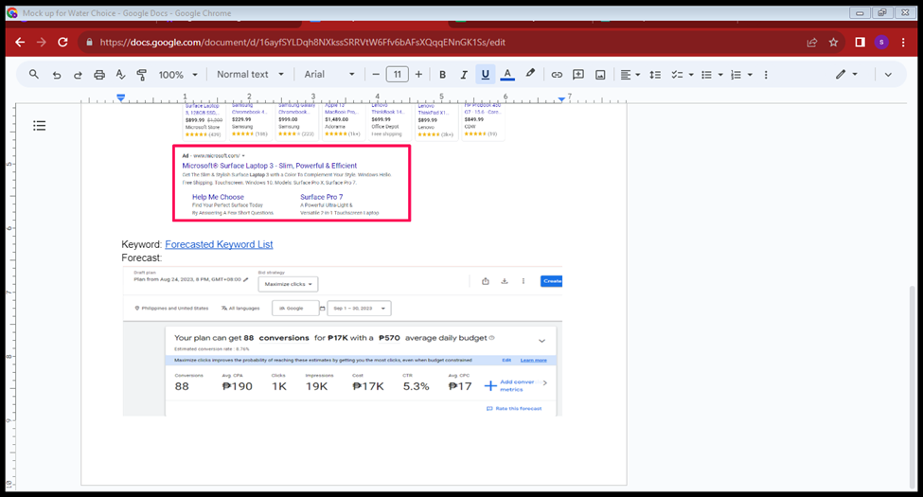Toggle bold formatting
This screenshot has width=923, height=497.
(x=442, y=75)
